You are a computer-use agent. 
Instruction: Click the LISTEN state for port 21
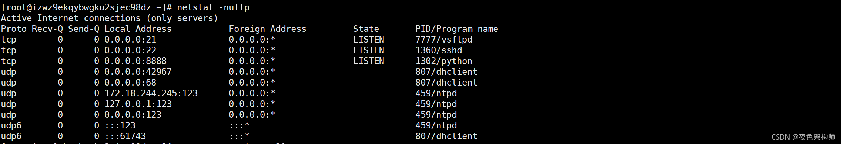(x=369, y=40)
